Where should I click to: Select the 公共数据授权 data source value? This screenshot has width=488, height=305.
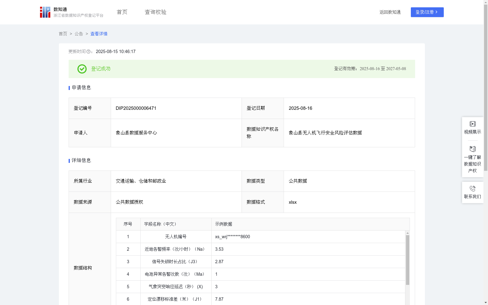129,202
